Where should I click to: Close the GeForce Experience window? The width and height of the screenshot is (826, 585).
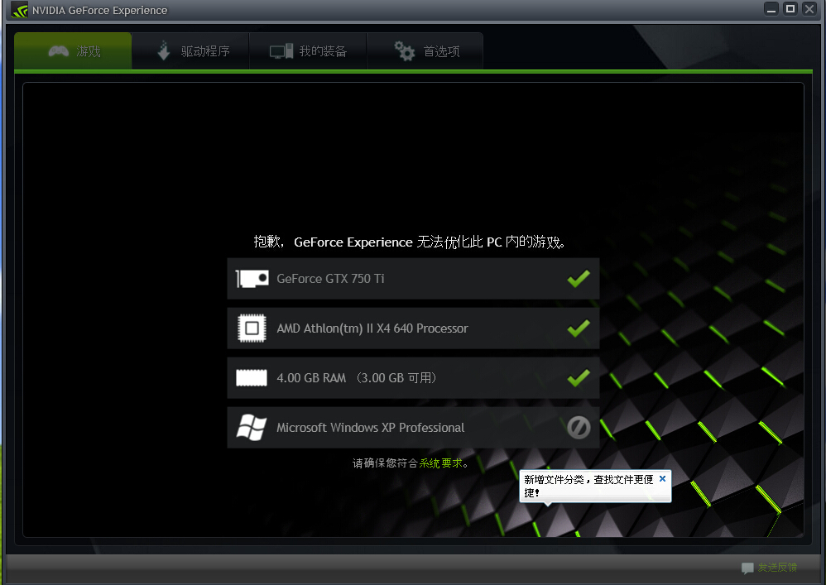[x=809, y=9]
